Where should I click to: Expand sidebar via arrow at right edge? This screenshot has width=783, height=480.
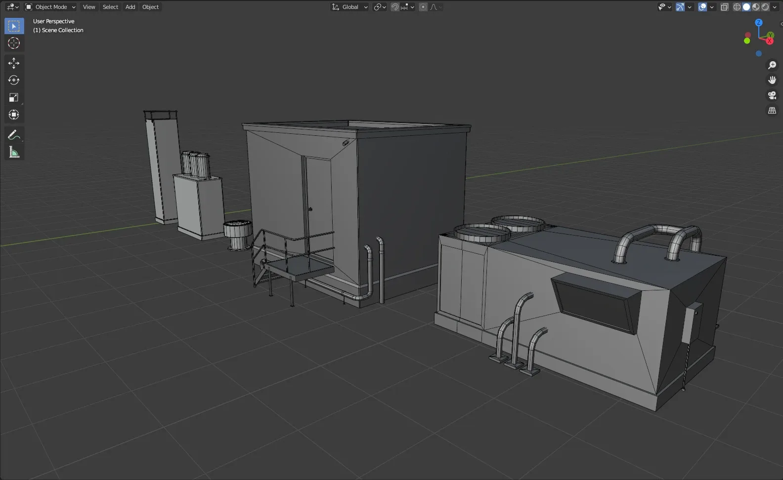[x=781, y=24]
